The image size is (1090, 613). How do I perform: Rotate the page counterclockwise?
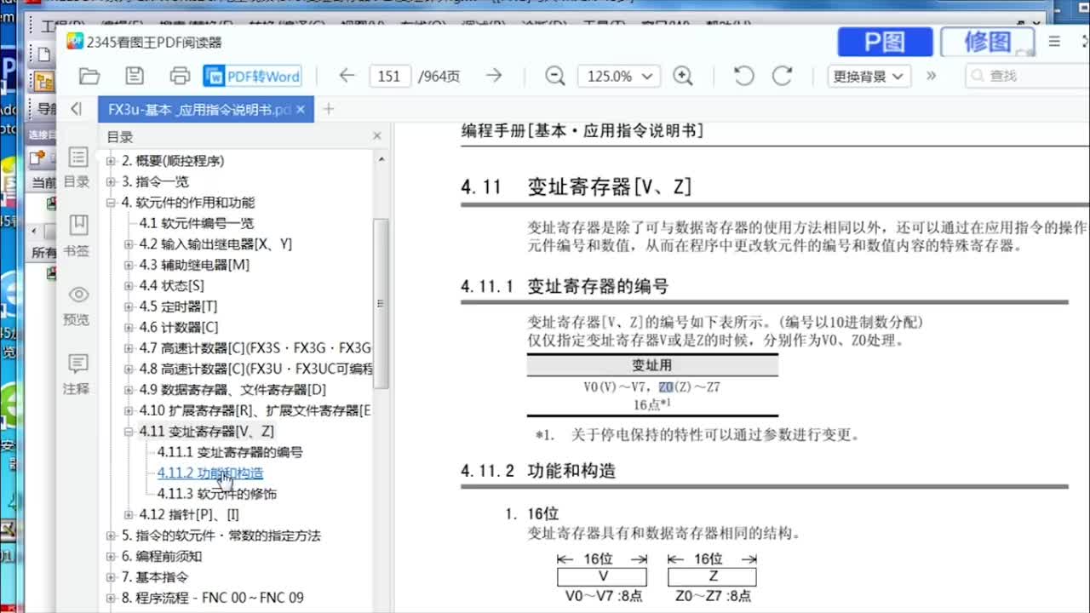tap(743, 76)
